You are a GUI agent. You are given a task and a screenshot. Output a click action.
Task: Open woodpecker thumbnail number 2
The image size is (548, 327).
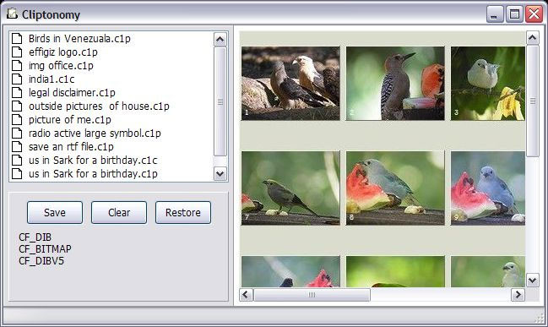[x=395, y=84]
